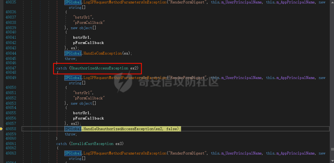Image resolution: width=334 pixels, height=163 pixels.
Task: Click SPGlobal before HandleComException on line 49844
Action: click(x=73, y=53)
